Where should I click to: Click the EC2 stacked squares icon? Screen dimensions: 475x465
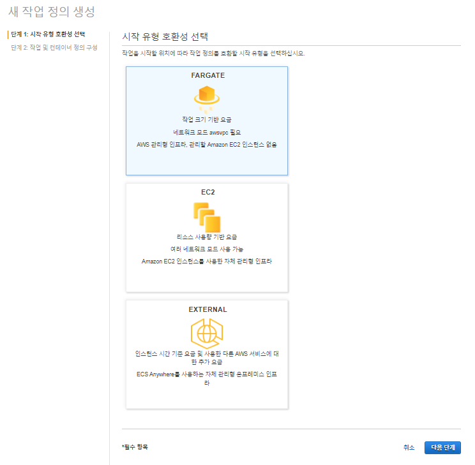point(207,218)
